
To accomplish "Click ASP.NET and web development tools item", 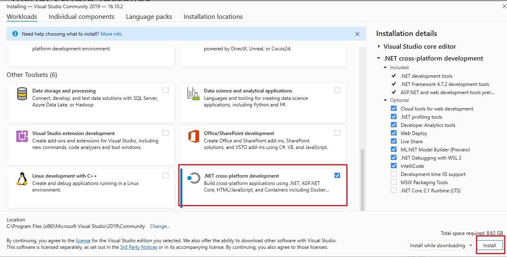I will pyautogui.click(x=447, y=92).
